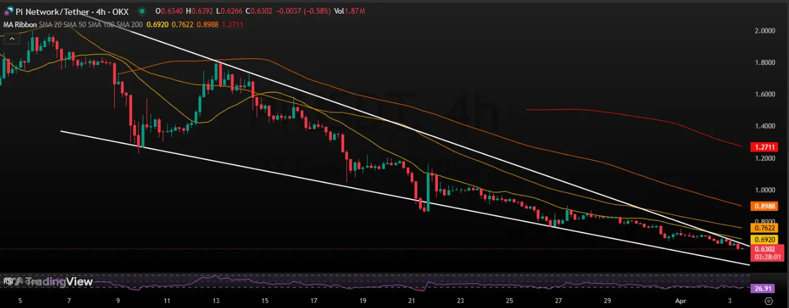This screenshot has height=308, width=789.
Task: Click the 1.6000 price axis label
Action: point(764,95)
